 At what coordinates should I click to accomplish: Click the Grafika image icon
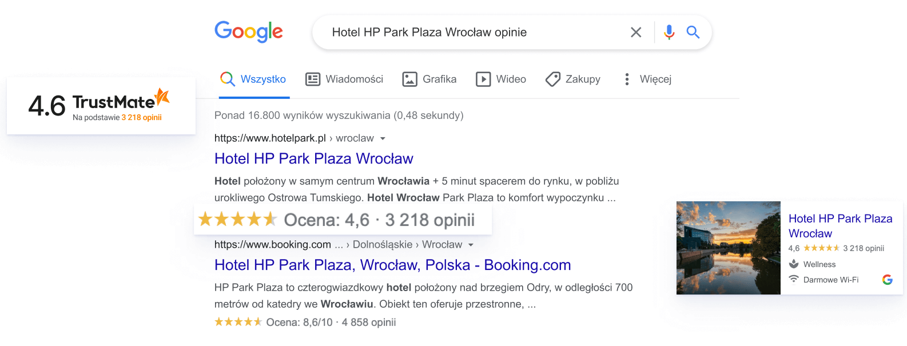point(410,79)
